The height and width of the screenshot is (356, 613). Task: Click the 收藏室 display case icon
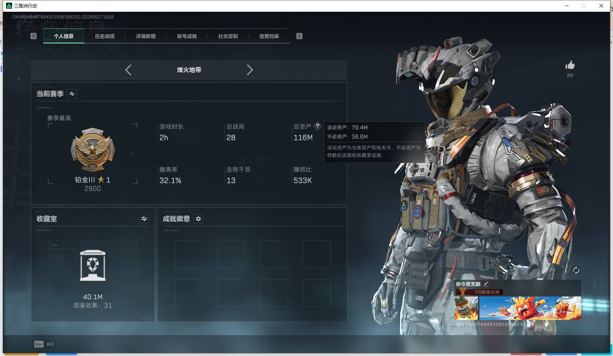coord(93,265)
